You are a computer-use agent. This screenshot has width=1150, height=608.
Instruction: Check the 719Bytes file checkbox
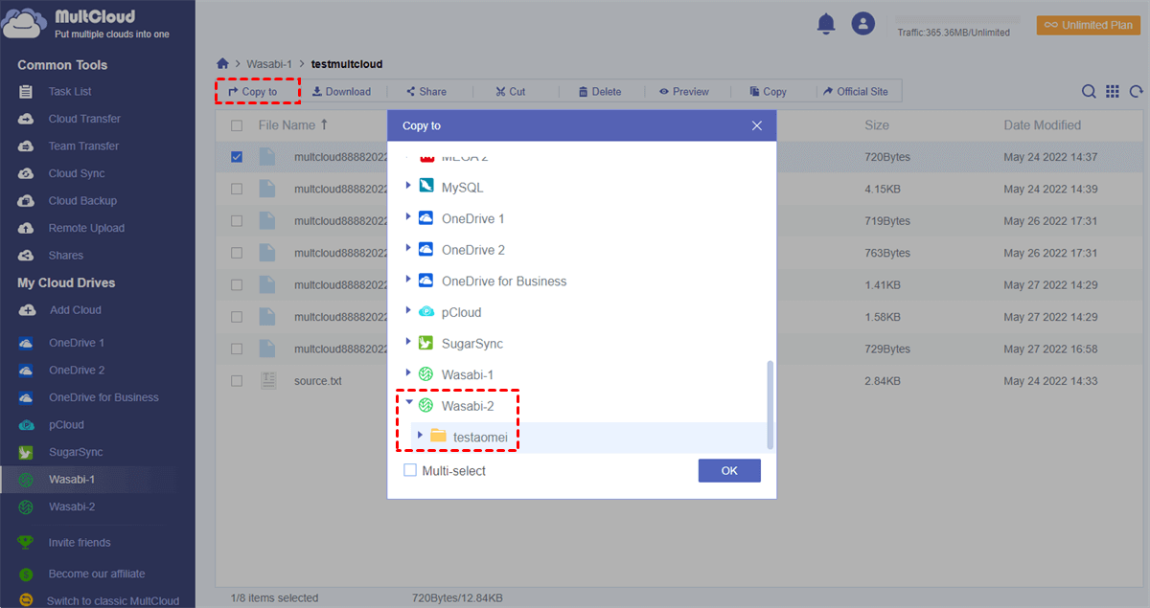click(237, 221)
